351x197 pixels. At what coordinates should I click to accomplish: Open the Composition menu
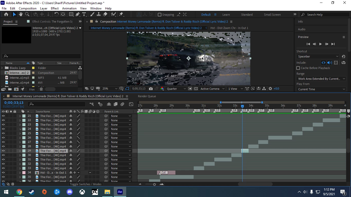tap(27, 8)
